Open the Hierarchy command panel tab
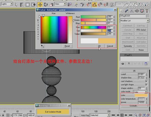Screen dimensions: 151x117 (132, 11)
